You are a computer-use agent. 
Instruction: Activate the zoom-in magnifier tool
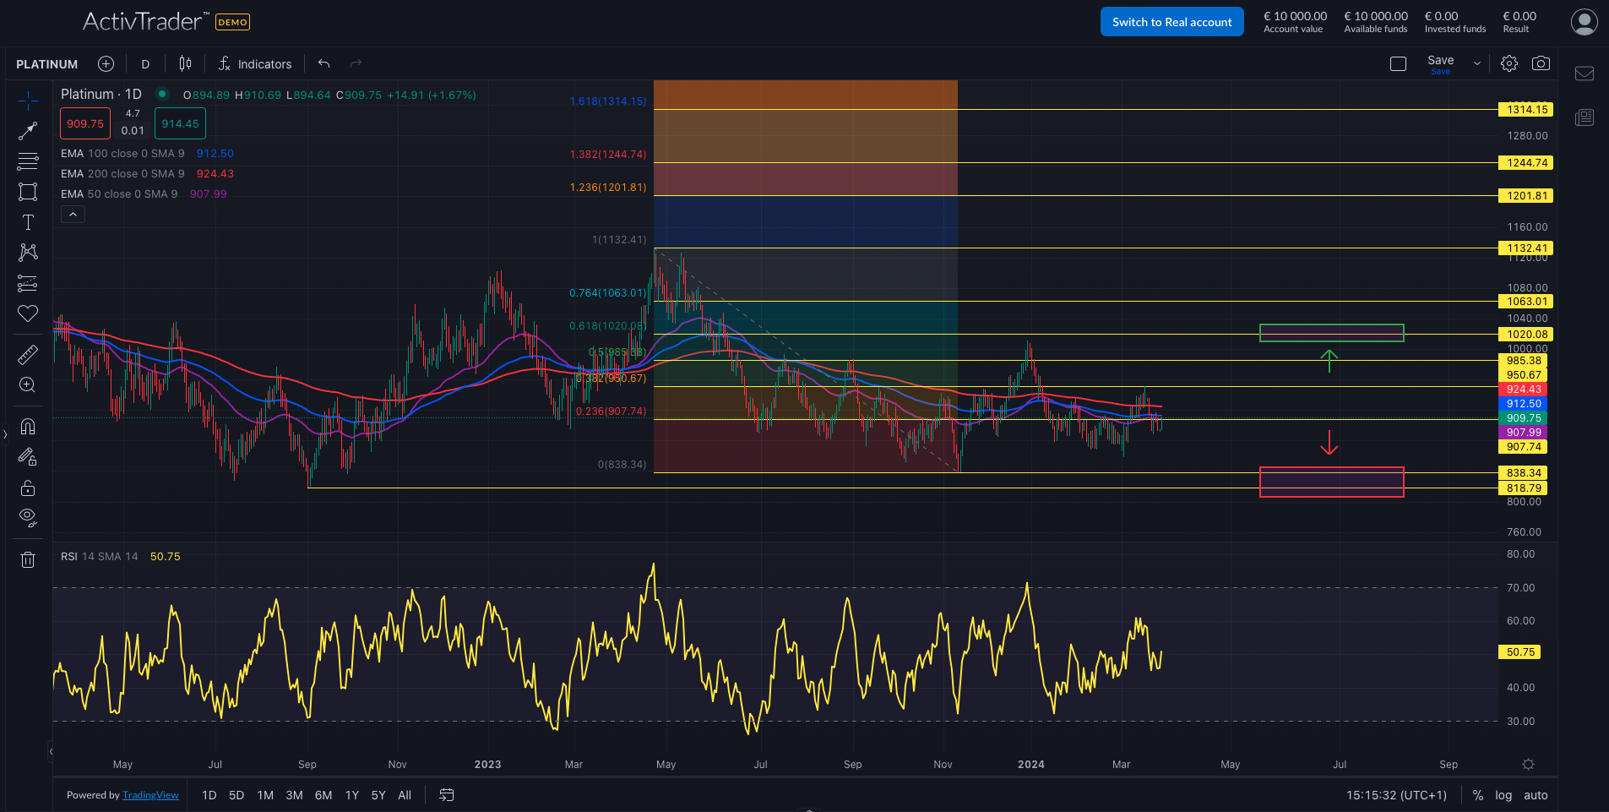[28, 384]
